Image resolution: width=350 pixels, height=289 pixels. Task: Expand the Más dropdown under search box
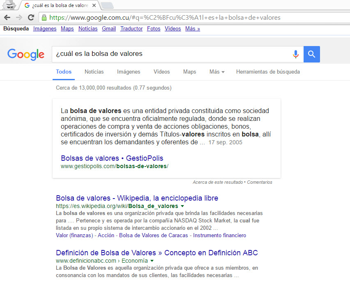point(217,72)
